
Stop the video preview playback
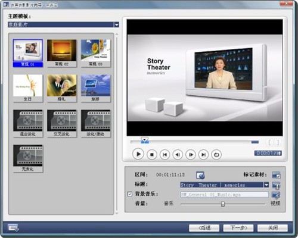pyautogui.click(x=152, y=154)
